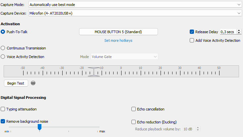Screen dimensions: 243x137
Task: Click the gray test status indicator
Action: 33,83
